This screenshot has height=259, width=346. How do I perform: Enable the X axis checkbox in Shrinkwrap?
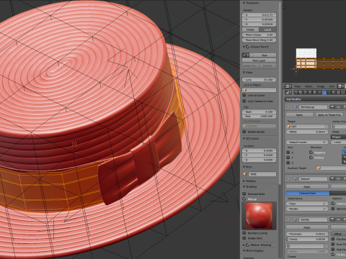(288, 153)
